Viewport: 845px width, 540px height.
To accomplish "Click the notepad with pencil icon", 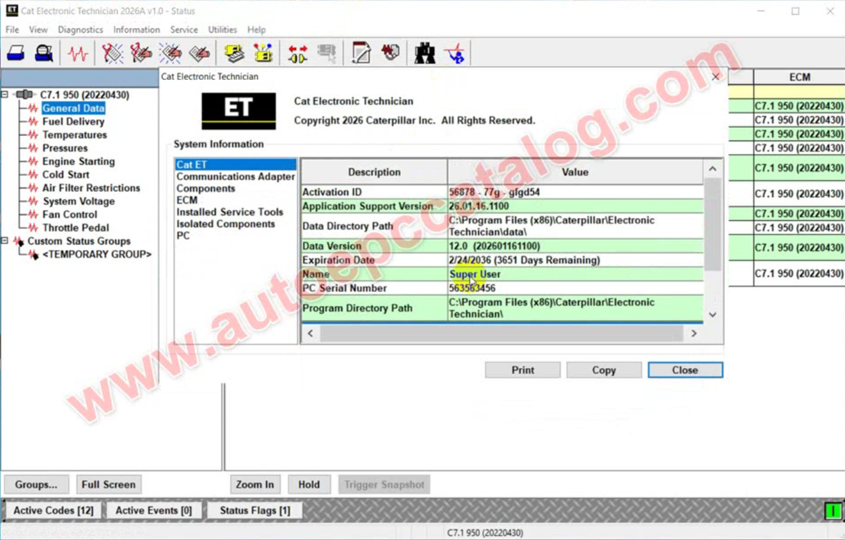I will click(361, 54).
